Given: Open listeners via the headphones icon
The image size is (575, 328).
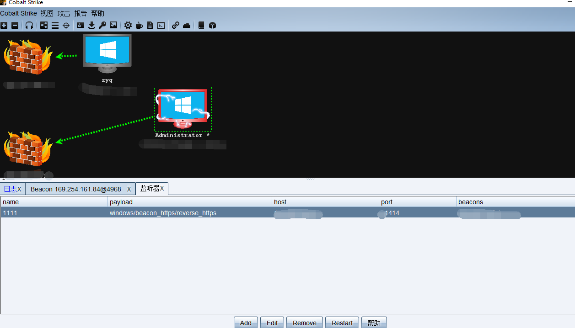Looking at the screenshot, I should click(x=29, y=26).
